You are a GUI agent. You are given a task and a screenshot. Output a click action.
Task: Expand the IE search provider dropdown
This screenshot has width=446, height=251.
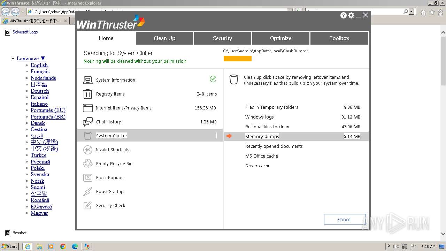click(412, 12)
